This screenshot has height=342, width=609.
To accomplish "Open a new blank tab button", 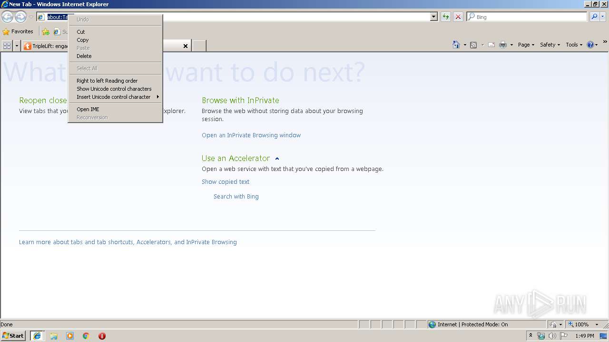I will click(x=199, y=46).
